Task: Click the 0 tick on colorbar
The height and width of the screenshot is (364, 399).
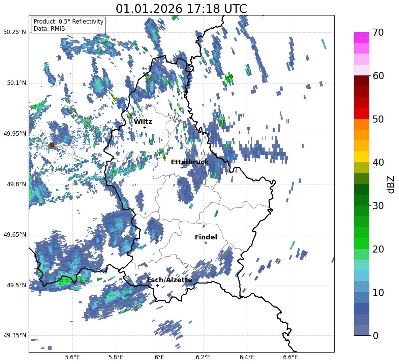Action: [375, 335]
